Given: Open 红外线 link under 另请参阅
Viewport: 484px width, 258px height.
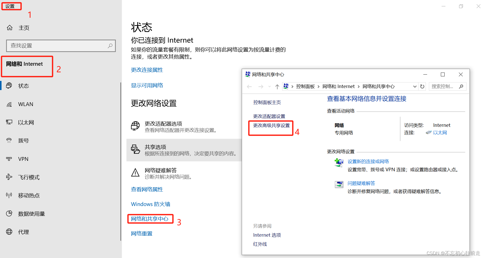Looking at the screenshot, I should coord(260,244).
